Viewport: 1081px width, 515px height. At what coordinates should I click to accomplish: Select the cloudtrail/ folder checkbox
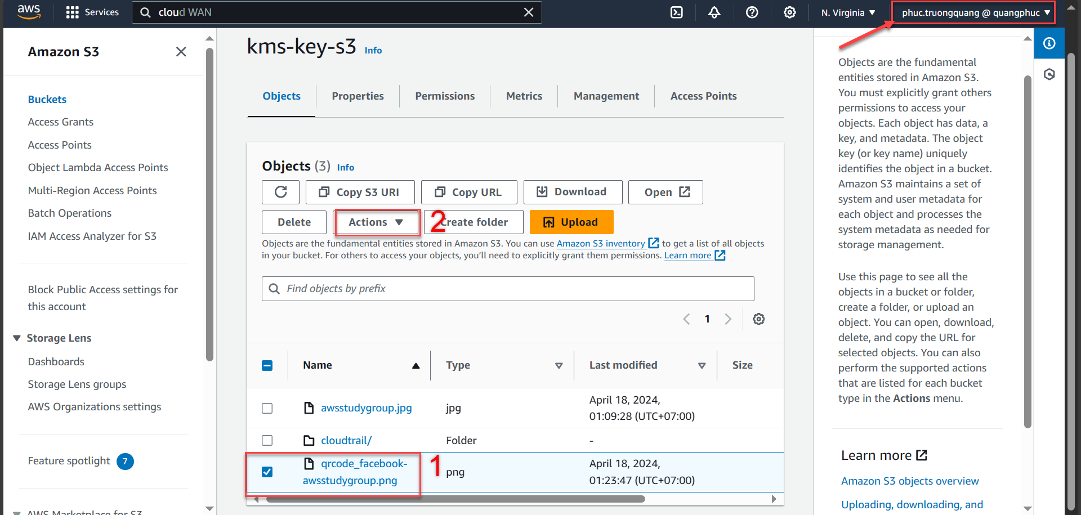tap(267, 440)
